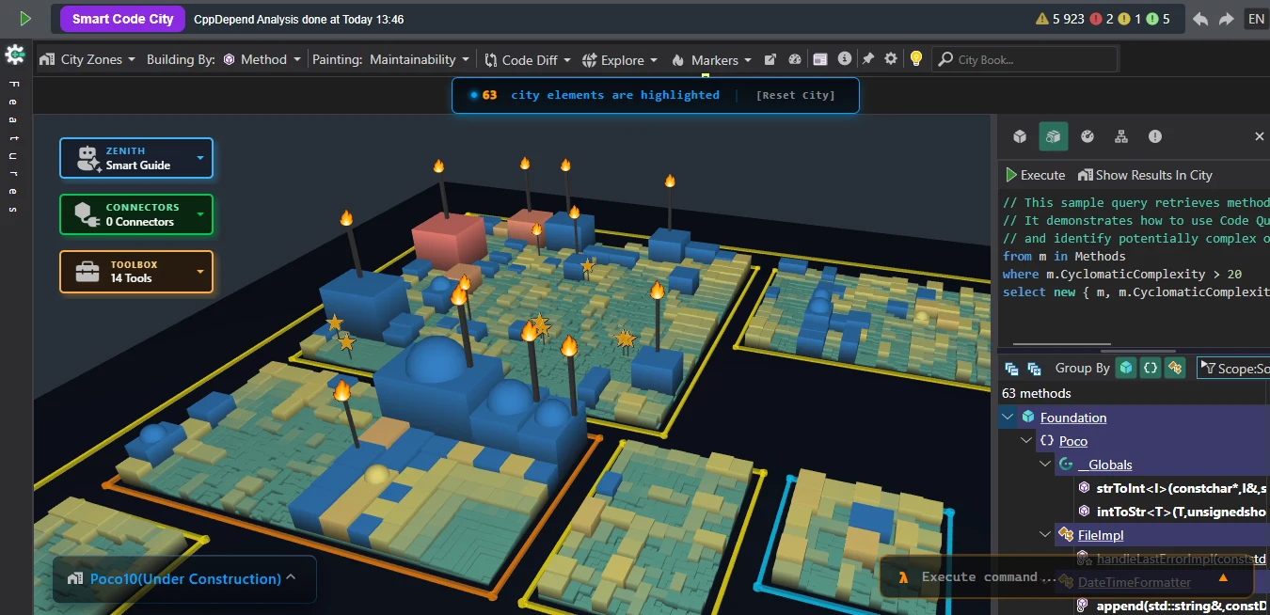This screenshot has width=1270, height=615.
Task: Collapse the Foundation tree node
Action: [1008, 417]
